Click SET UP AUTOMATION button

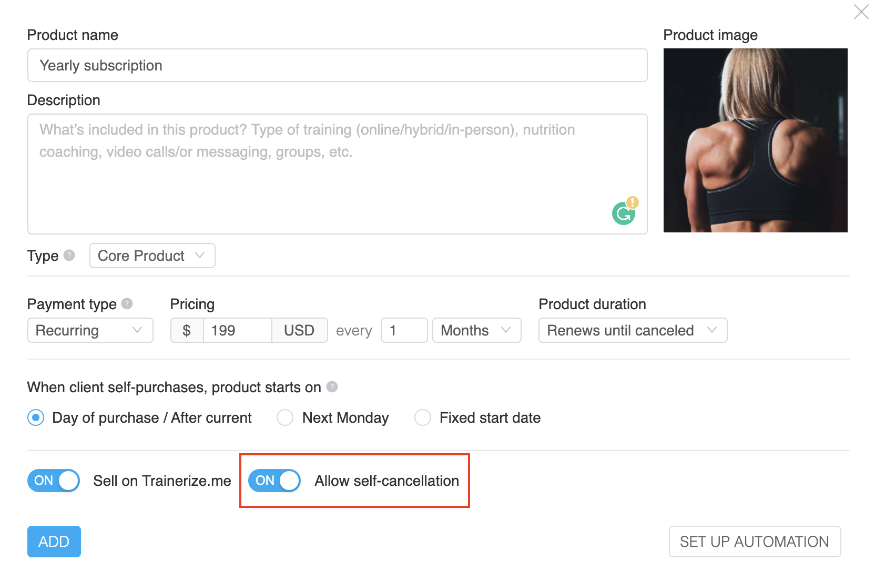(755, 542)
